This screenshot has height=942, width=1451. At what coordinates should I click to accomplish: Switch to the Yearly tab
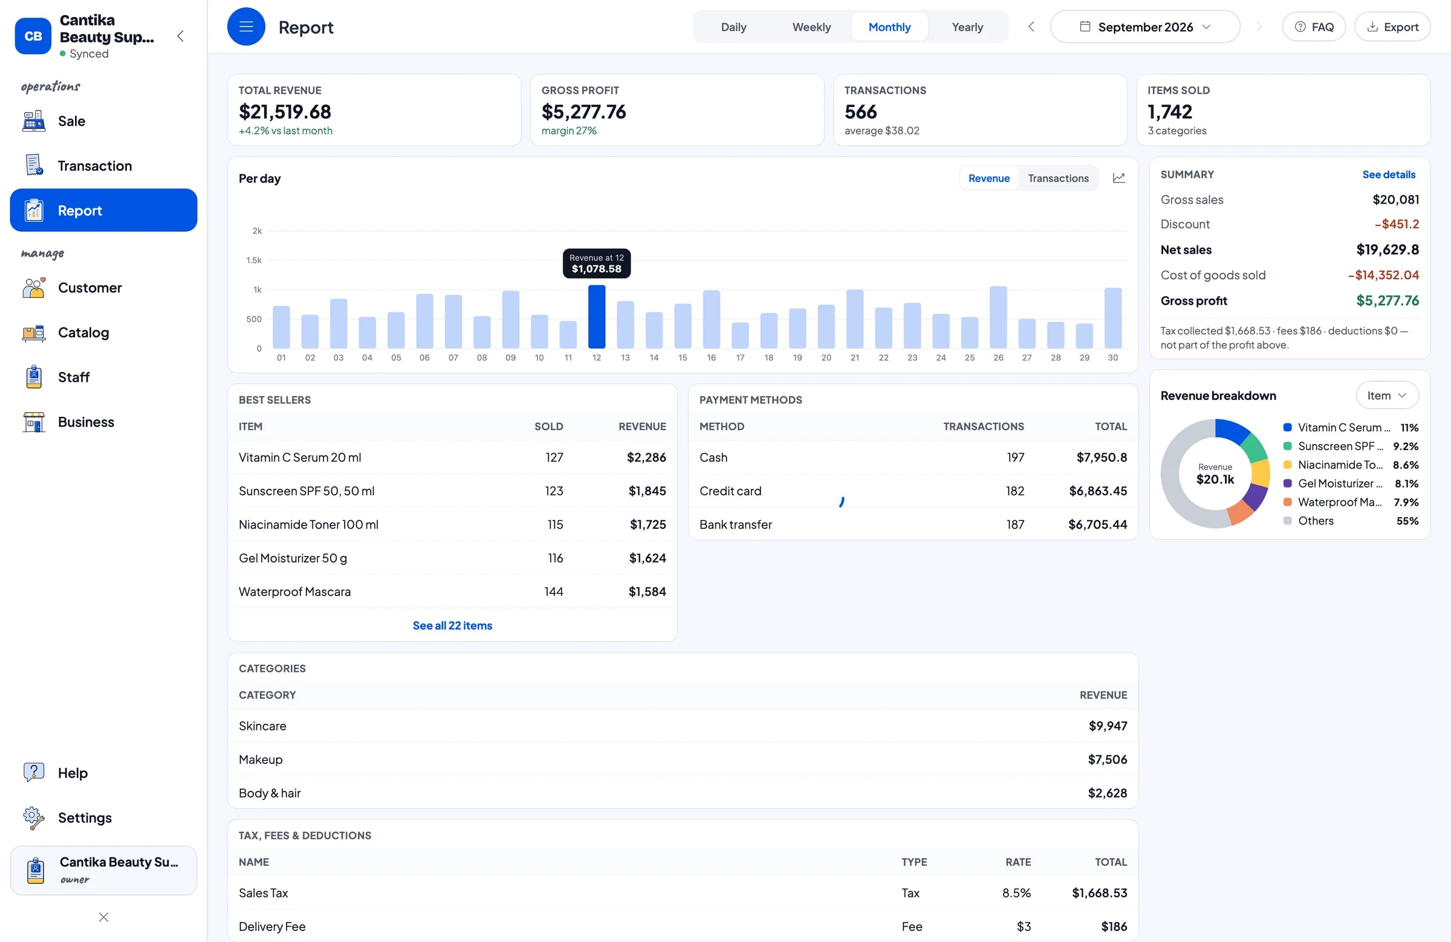coord(967,27)
